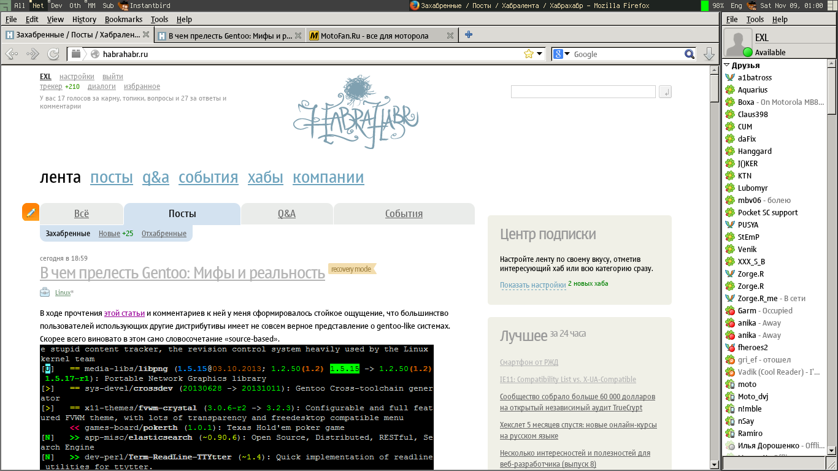The height and width of the screenshot is (471, 838).
Task: Collapse the Друзья group in Instantbird
Action: [x=726, y=65]
